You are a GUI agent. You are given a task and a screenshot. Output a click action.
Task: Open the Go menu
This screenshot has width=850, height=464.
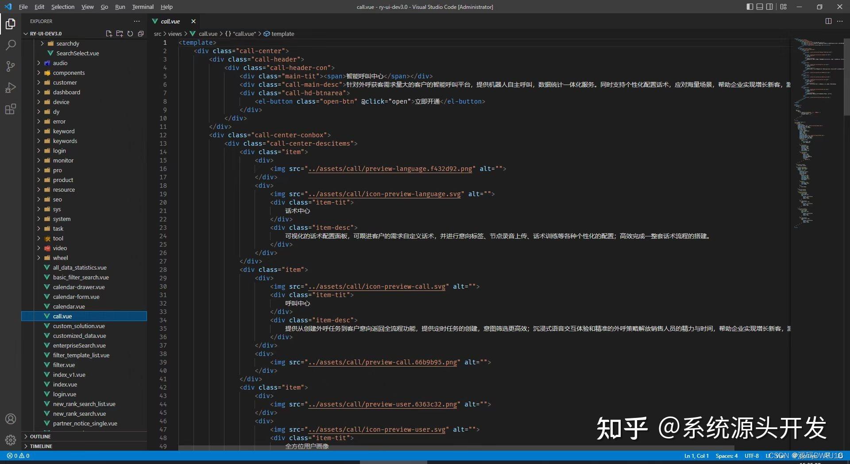coord(104,7)
